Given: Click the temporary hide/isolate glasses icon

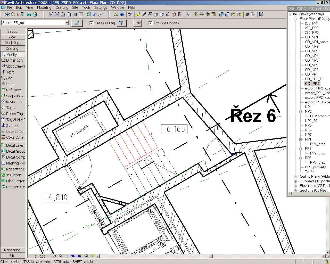Looking at the screenshot, I should tap(86, 256).
